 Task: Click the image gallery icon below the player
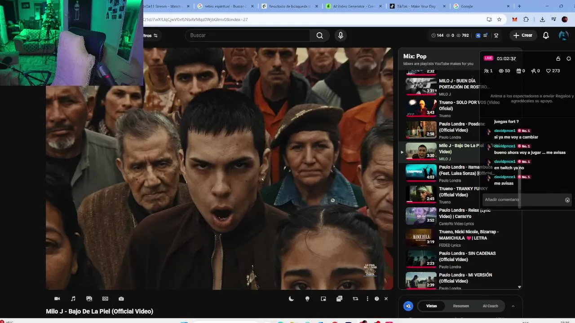pyautogui.click(x=89, y=299)
